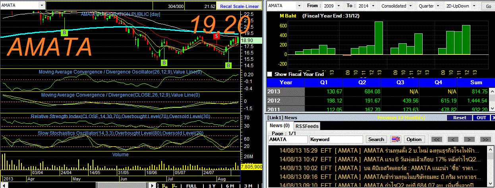Click the Year column header
The height and width of the screenshot is (188, 495).
click(286, 82)
